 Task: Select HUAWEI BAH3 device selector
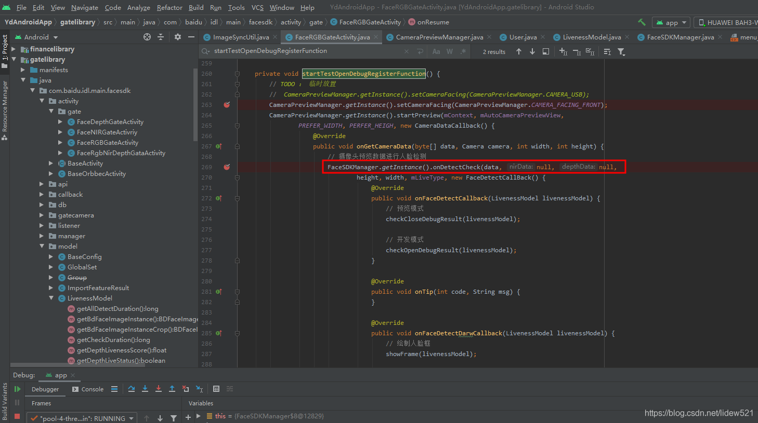click(726, 22)
